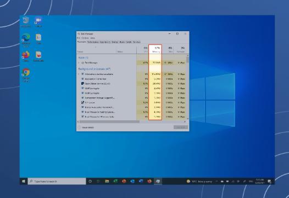Sort by the Disk column header
This screenshot has height=198, width=289.
(168, 49)
